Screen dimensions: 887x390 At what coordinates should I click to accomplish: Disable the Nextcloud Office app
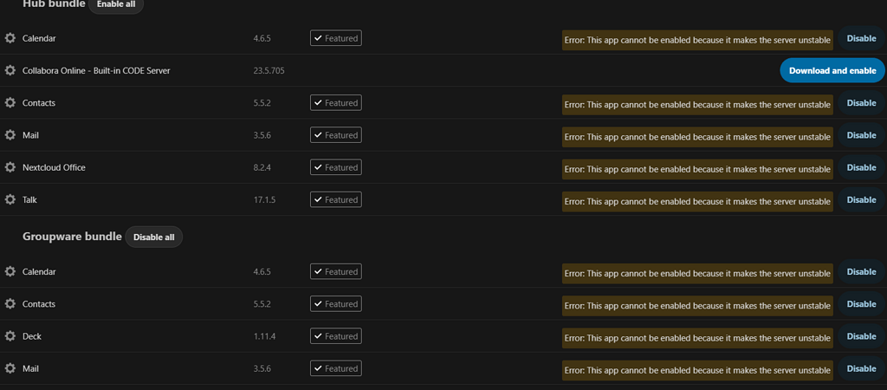(861, 167)
